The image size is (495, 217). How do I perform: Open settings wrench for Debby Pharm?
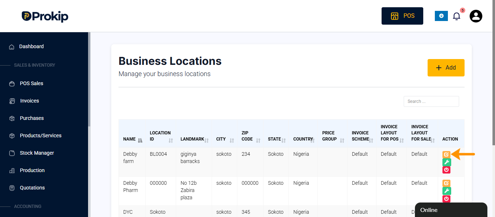tap(446, 191)
